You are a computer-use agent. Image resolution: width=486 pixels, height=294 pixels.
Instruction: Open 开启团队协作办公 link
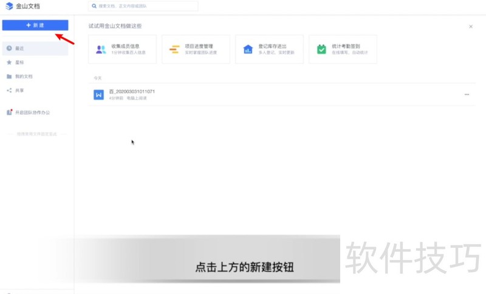click(33, 112)
